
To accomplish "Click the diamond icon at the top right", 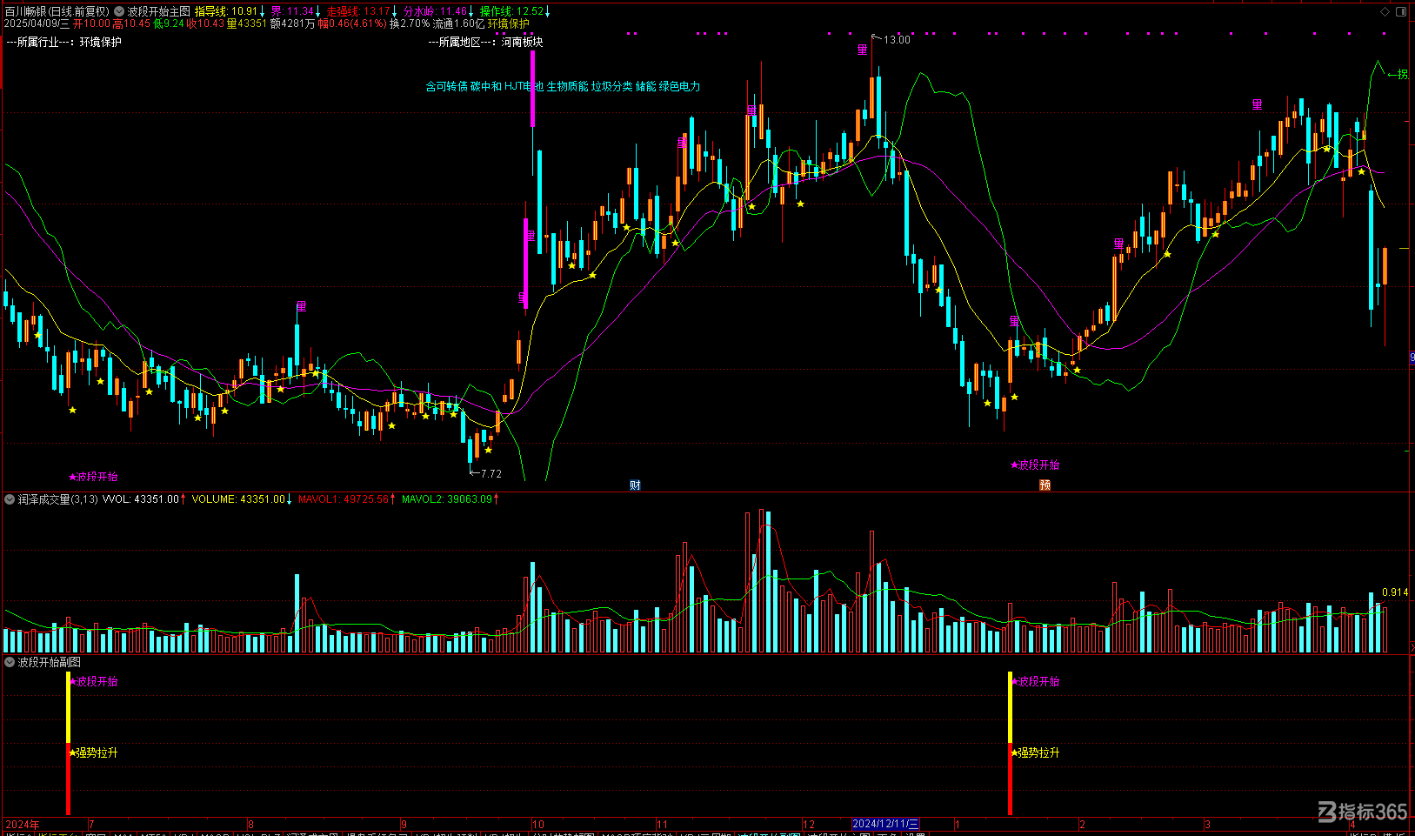I will click(1385, 12).
